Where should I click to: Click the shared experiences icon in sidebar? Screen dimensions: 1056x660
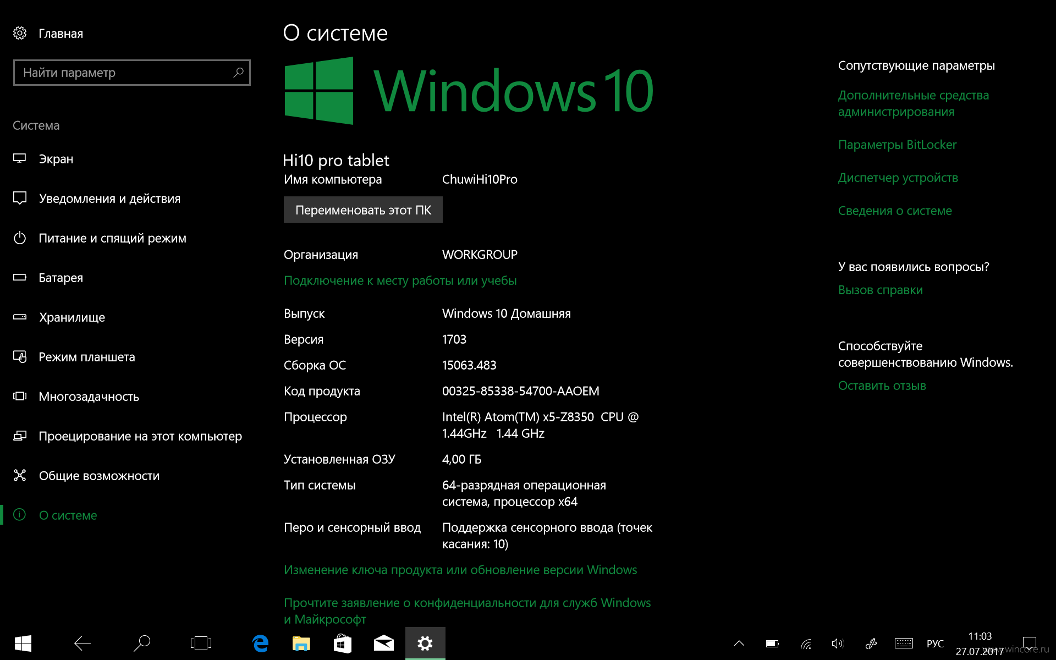(20, 475)
